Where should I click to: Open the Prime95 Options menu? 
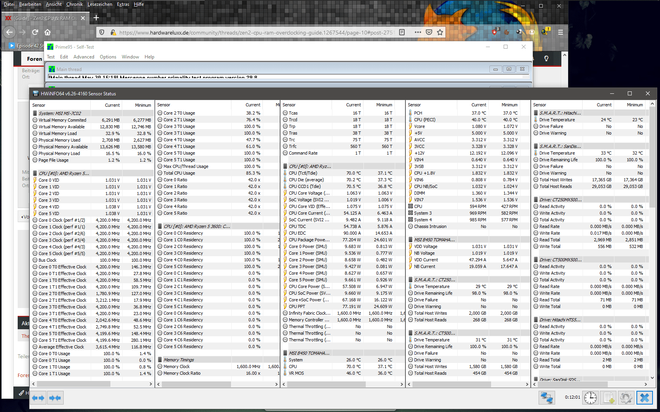tap(108, 57)
